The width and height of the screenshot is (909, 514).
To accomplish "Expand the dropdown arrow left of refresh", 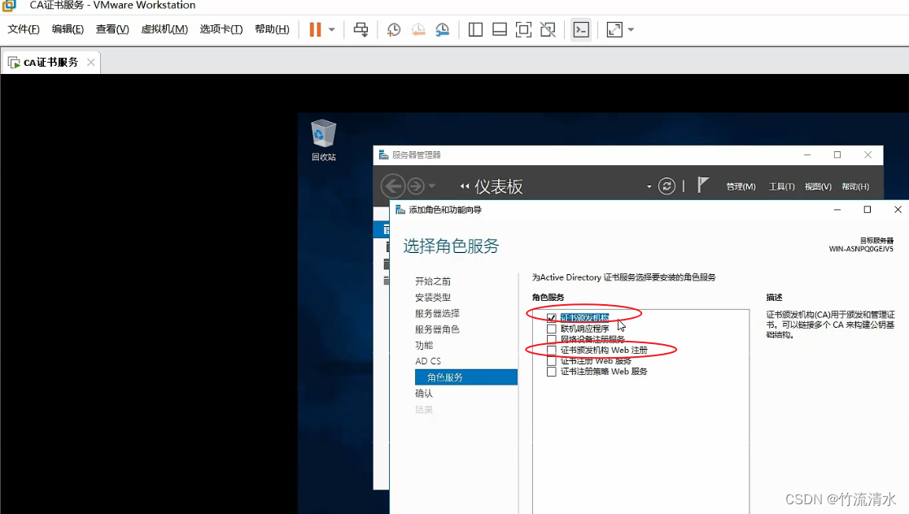I will [x=649, y=186].
